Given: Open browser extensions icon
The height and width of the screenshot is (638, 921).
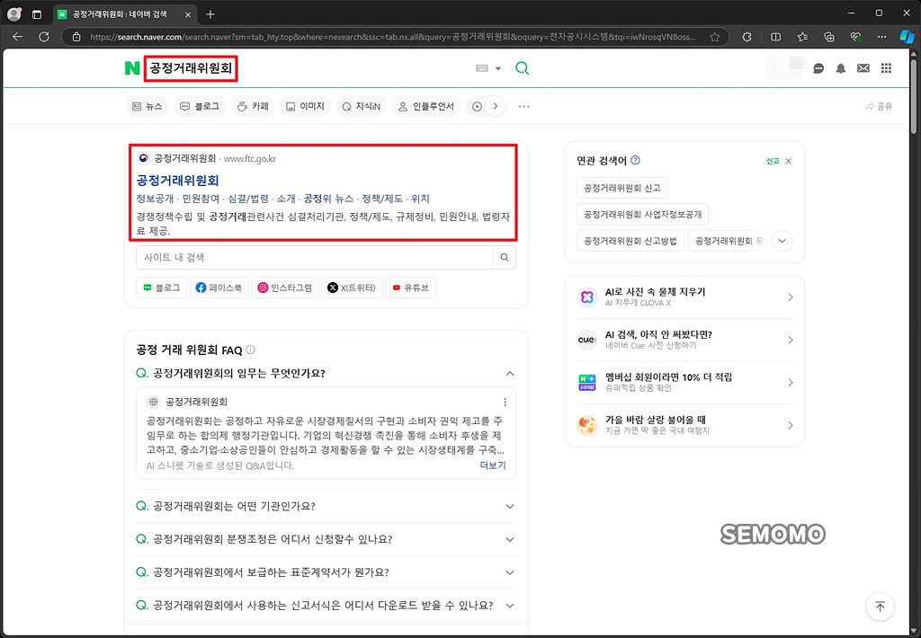Looking at the screenshot, I should coord(747,37).
